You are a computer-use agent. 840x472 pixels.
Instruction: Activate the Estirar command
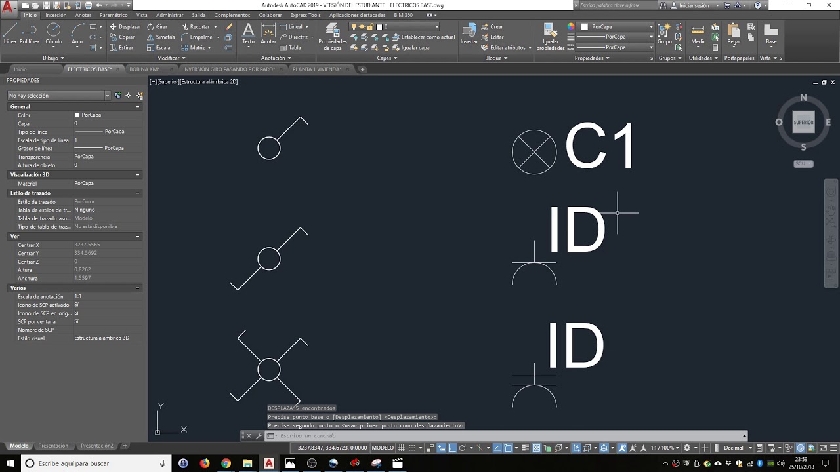click(x=121, y=47)
